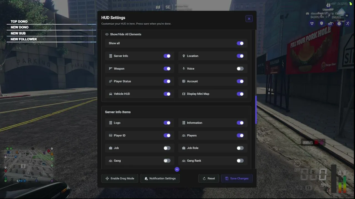This screenshot has width=355, height=199.
Task: Toggle the Players switch off
Action: (240, 135)
